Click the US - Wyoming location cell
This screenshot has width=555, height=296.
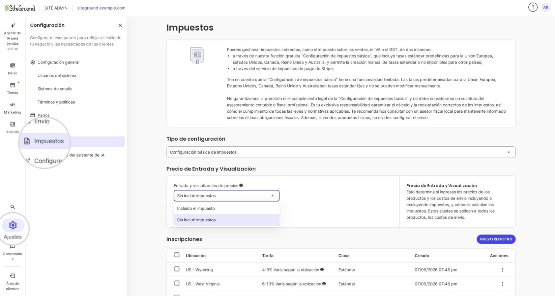click(x=199, y=270)
